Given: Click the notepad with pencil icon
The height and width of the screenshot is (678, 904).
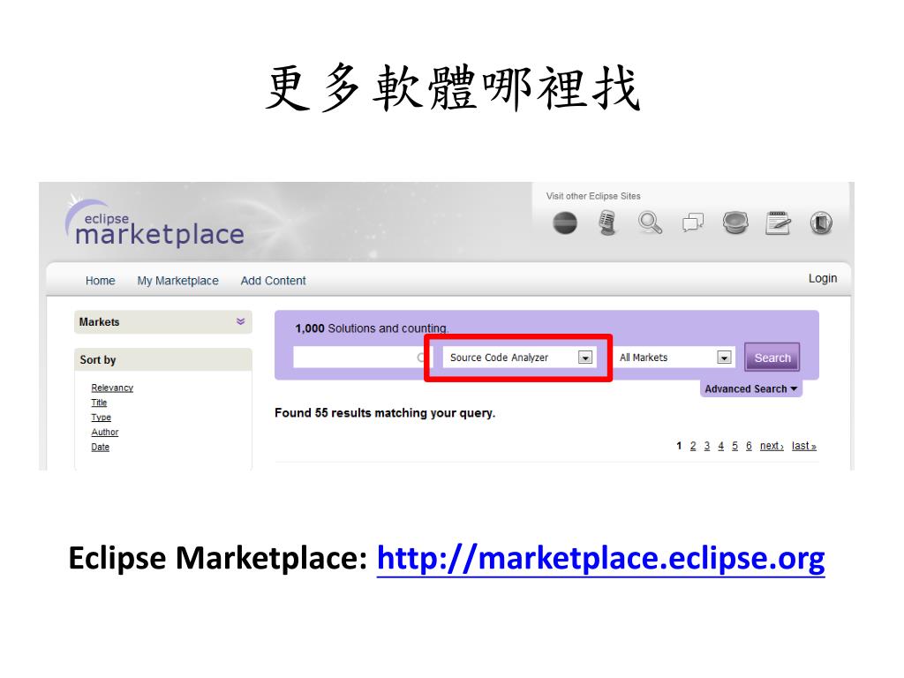Looking at the screenshot, I should 778,223.
